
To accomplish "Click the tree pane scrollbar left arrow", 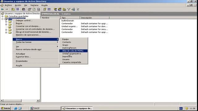I will tap(2, 101).
